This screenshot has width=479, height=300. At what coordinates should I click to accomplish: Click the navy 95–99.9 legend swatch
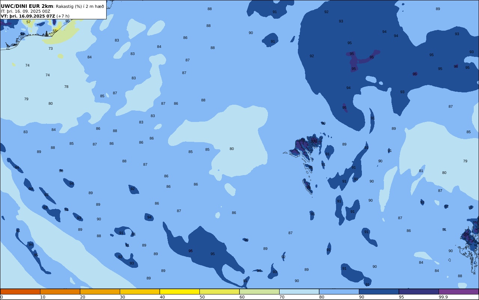point(419,291)
